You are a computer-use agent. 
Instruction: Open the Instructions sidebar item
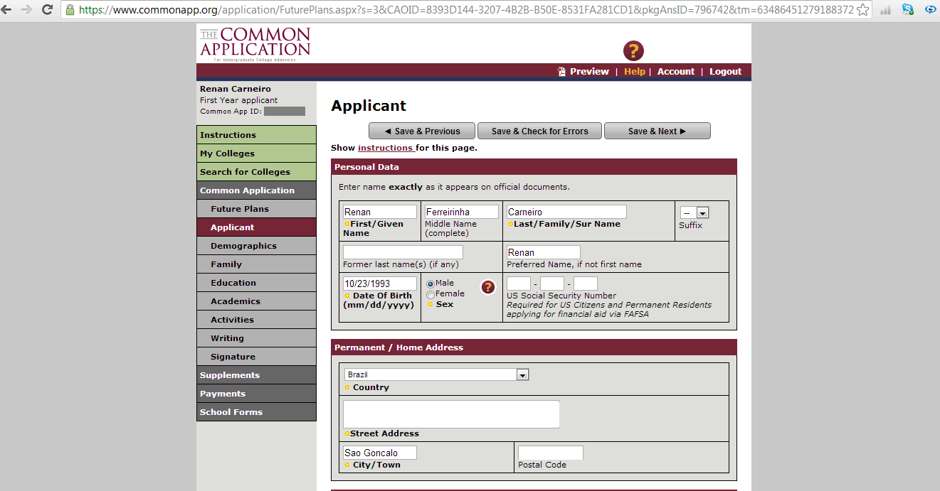click(x=256, y=135)
